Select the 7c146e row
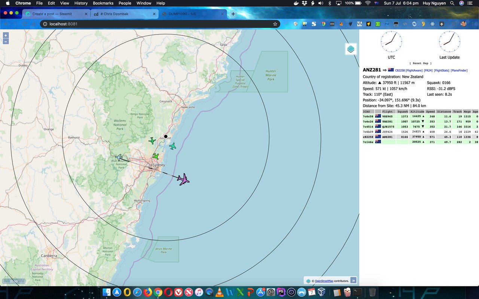 [x=421, y=142]
